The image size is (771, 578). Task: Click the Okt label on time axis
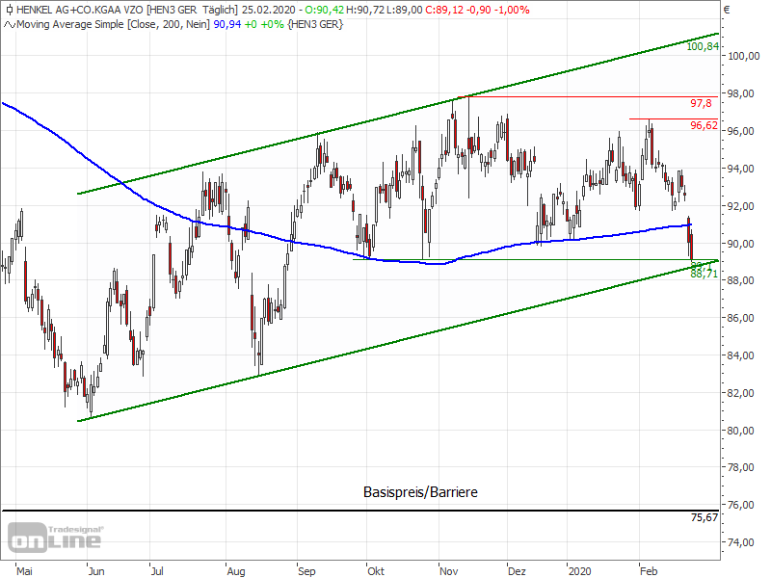click(376, 571)
